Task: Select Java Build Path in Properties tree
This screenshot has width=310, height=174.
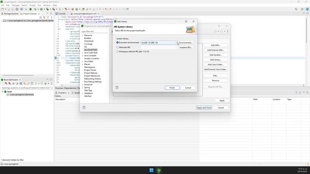Action: [x=91, y=50]
